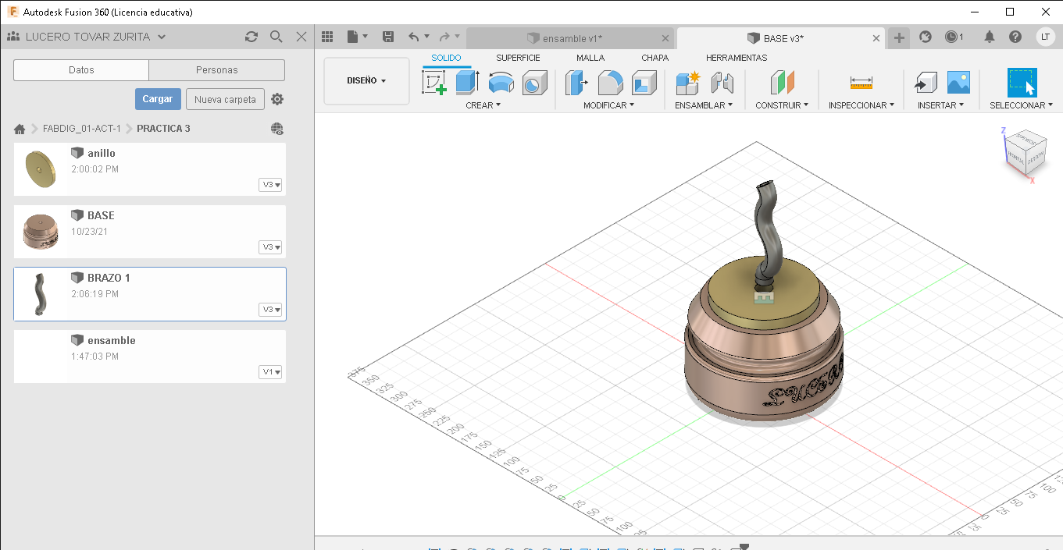Switch to the SOLIDO tab

click(x=446, y=58)
